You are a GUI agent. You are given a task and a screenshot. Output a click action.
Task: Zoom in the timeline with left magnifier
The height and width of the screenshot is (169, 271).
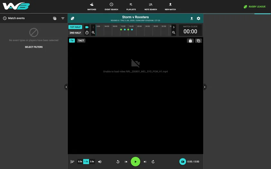[93, 33]
